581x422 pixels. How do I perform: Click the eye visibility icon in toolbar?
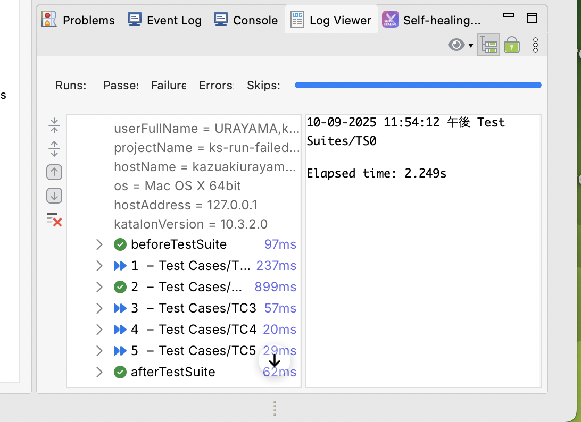[x=456, y=45]
